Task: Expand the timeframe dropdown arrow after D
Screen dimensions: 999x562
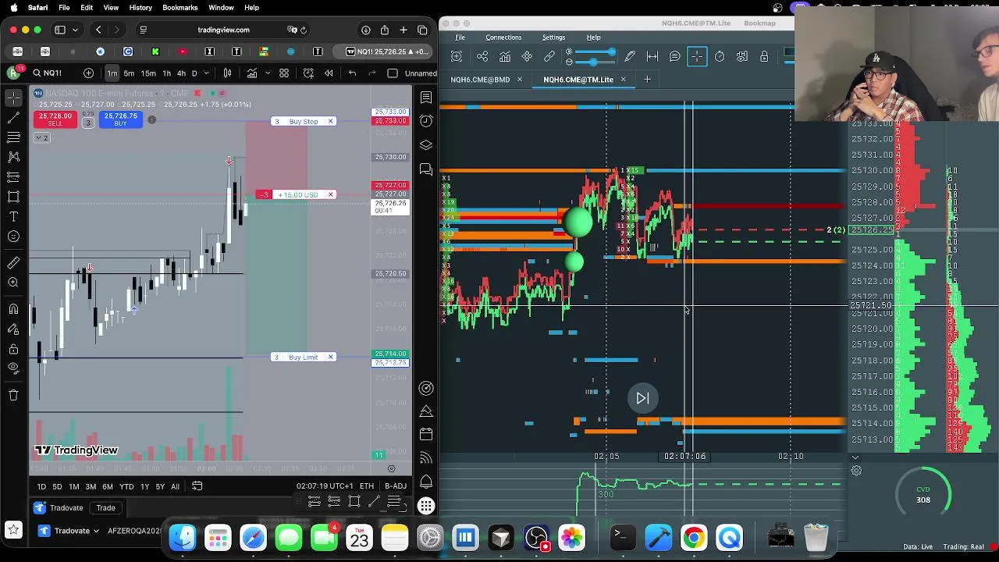Action: 208,73
